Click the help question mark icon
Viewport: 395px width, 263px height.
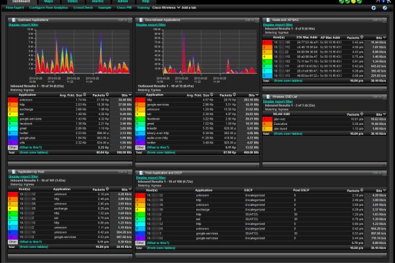pyautogui.click(x=384, y=8)
